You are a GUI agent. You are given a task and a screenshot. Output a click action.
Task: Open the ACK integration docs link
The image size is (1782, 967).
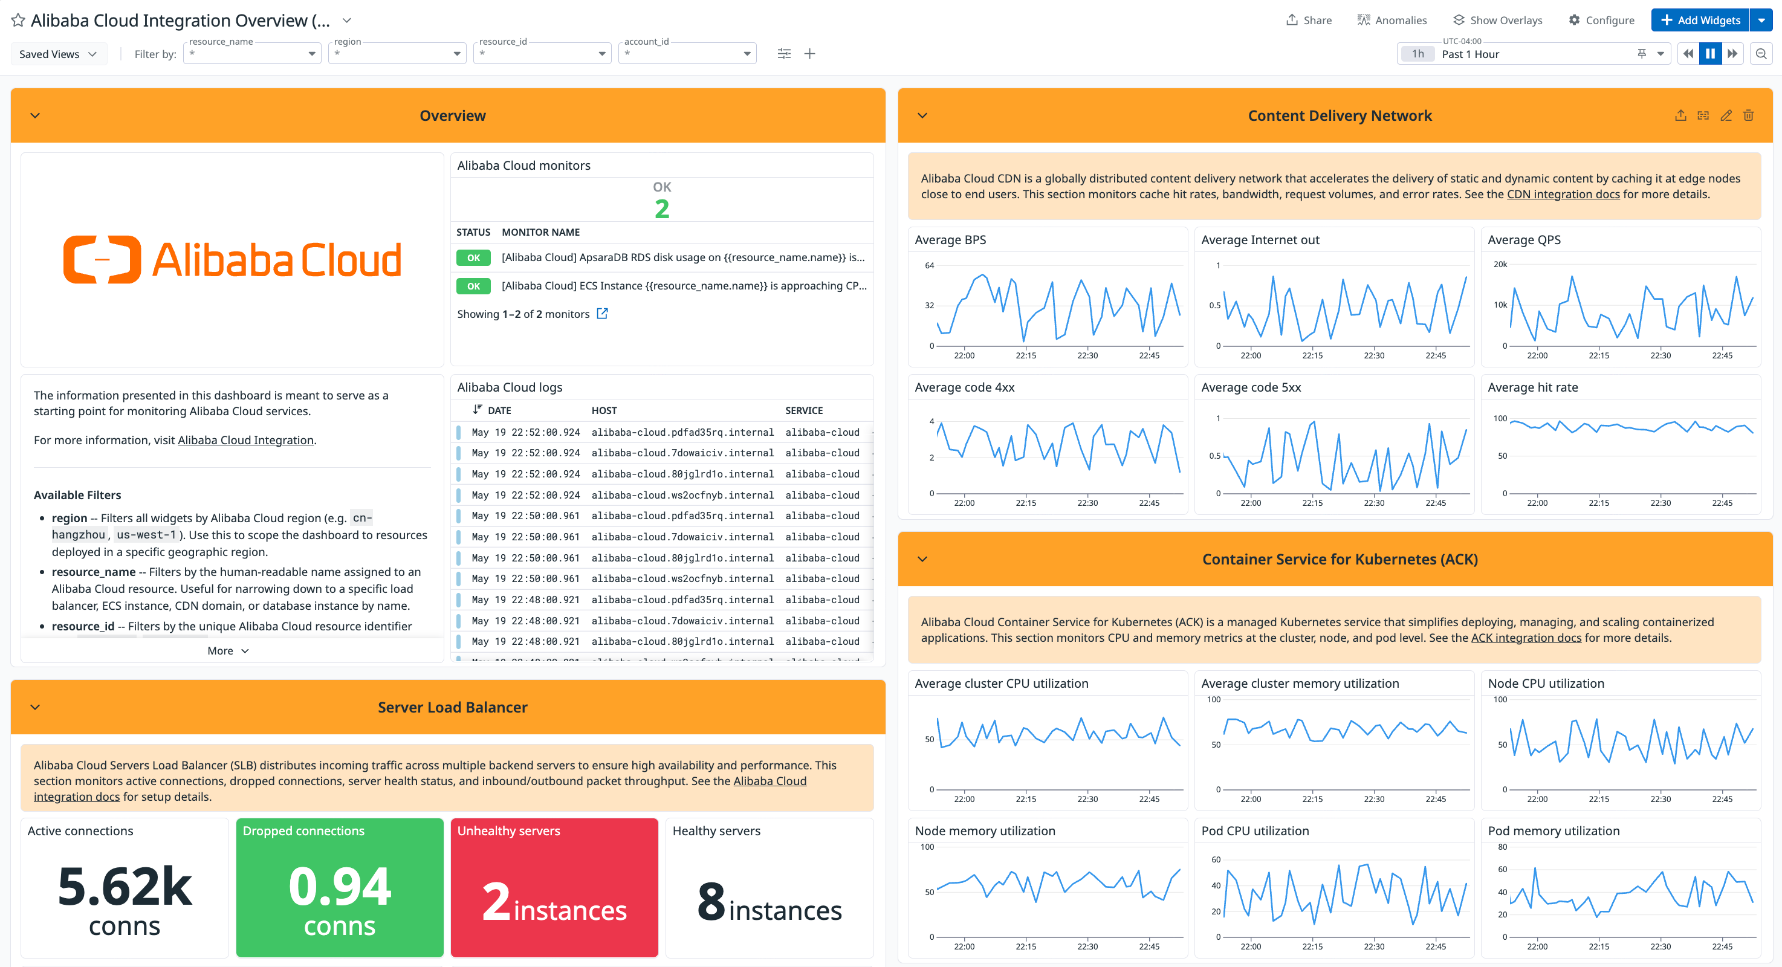pos(1525,638)
